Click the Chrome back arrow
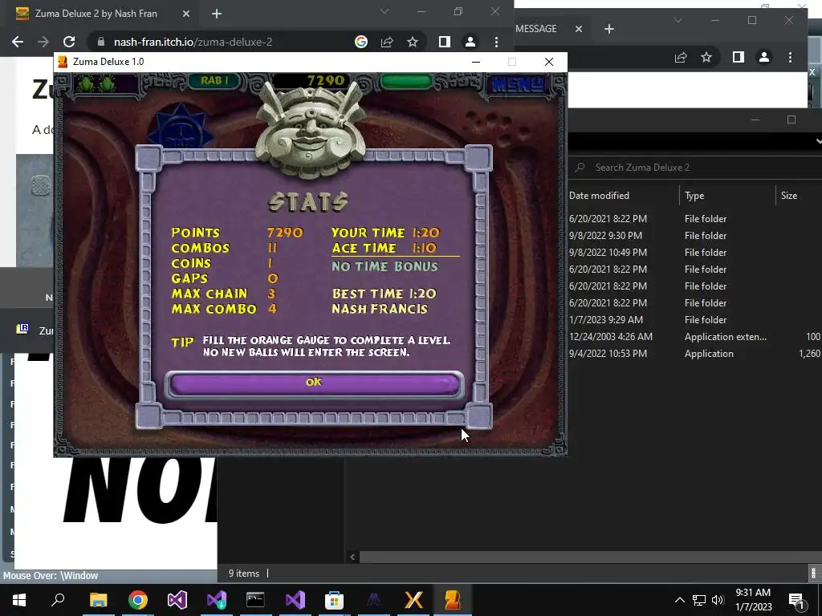 tap(18, 42)
